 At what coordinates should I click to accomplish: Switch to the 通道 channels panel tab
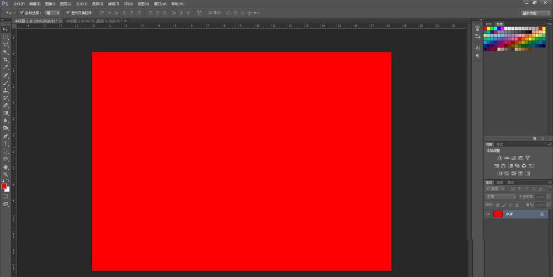[x=500, y=182]
